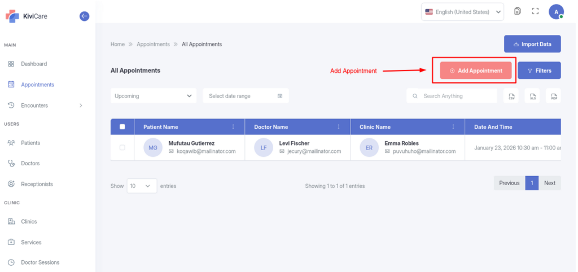This screenshot has width=578, height=272.
Task: Open the Upcoming status filter dropdown
Action: point(154,96)
